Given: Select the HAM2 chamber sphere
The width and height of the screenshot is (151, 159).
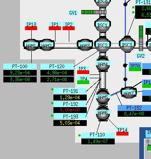Looking at the screenshot, I should point(47,45).
